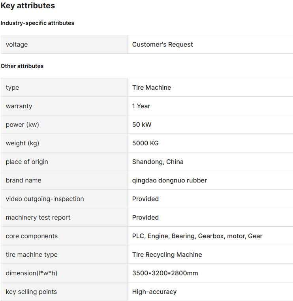Click the Provided value for machinery test report

[x=145, y=218]
